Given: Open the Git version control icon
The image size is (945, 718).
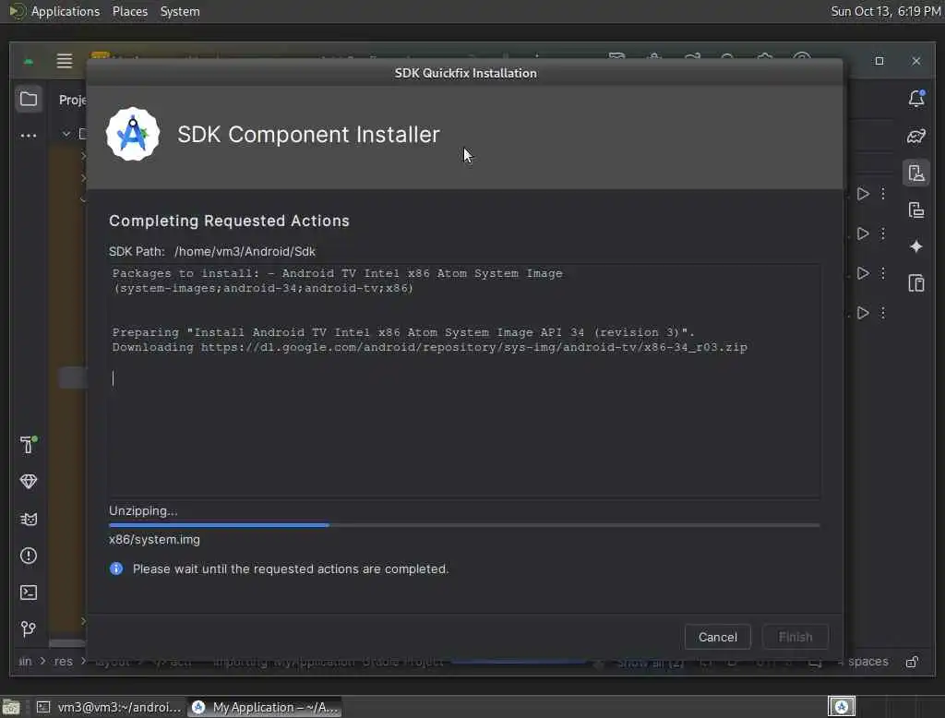Looking at the screenshot, I should [x=29, y=629].
